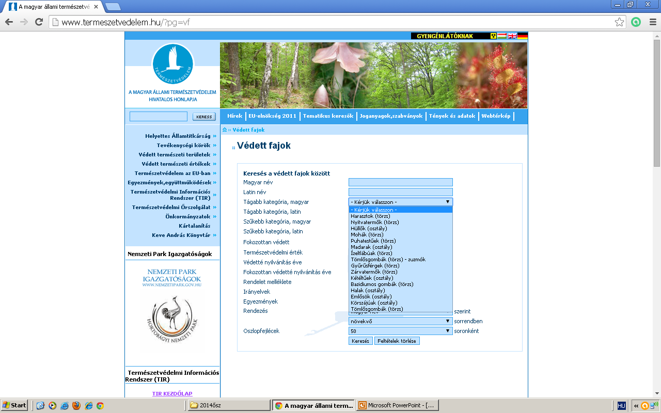Choose Kétéltűek (osztály) from the list
This screenshot has height=413, width=661.
401,278
